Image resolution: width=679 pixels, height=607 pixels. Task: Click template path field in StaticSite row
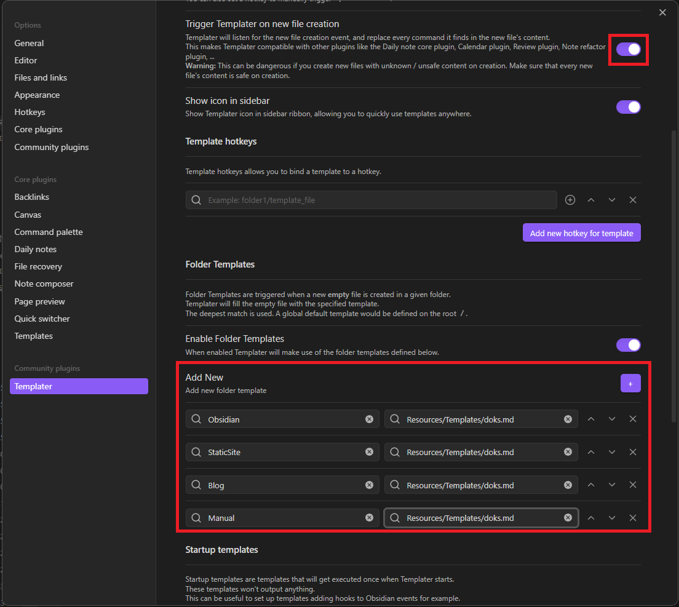pyautogui.click(x=481, y=452)
